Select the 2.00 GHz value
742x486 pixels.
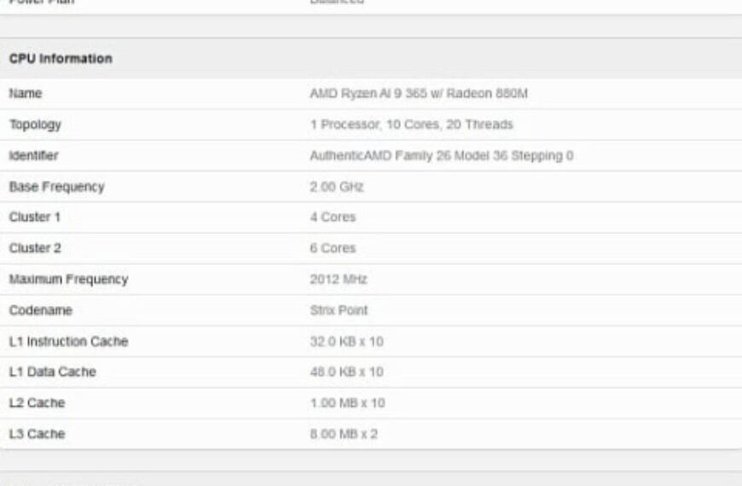coord(337,187)
